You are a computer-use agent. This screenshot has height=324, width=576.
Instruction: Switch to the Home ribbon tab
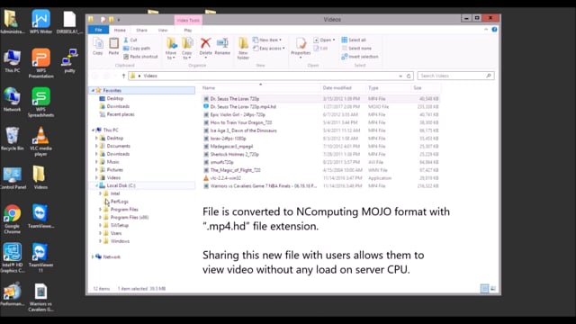point(120,30)
